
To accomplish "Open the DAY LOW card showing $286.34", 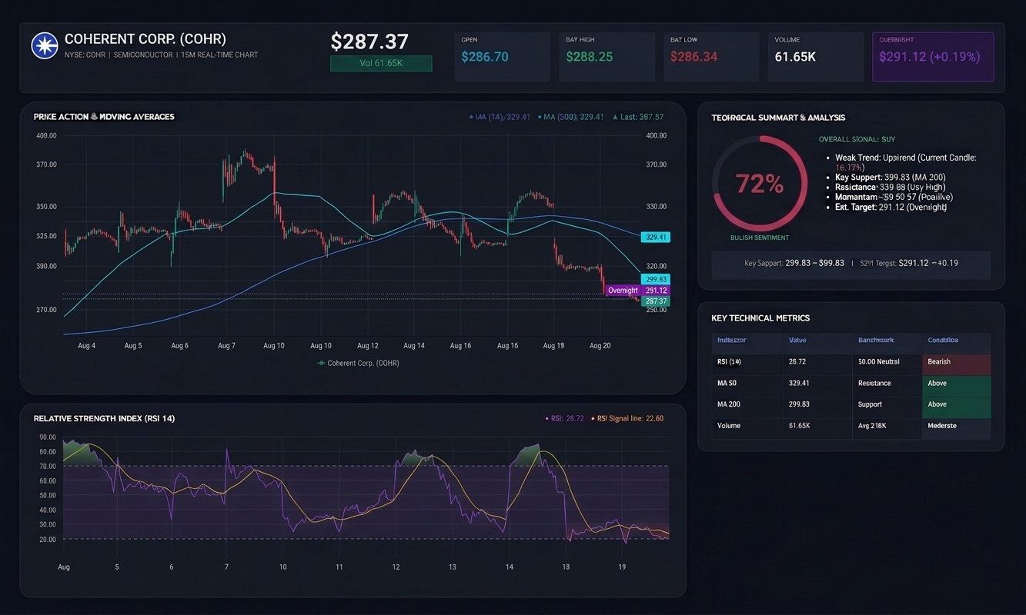I will click(711, 57).
